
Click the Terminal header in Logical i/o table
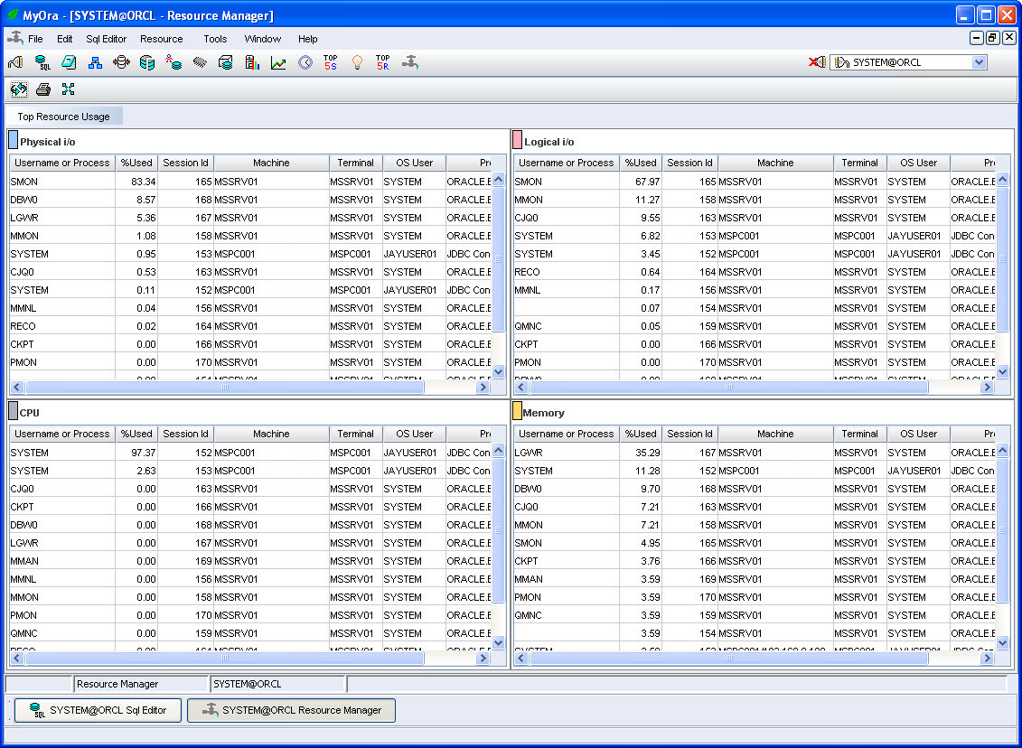(x=859, y=163)
